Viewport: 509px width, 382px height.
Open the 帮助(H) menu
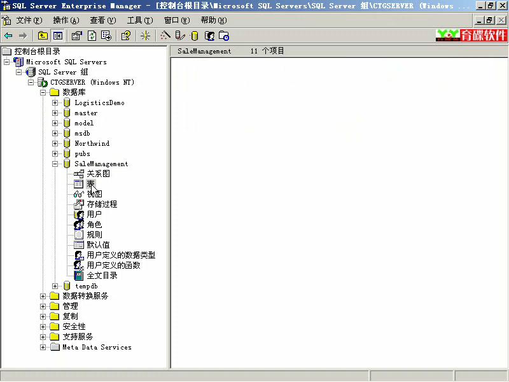[x=214, y=20]
